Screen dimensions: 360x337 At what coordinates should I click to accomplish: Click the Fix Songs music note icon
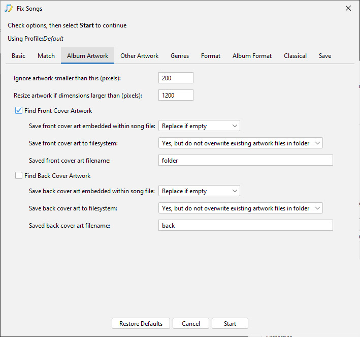click(9, 9)
